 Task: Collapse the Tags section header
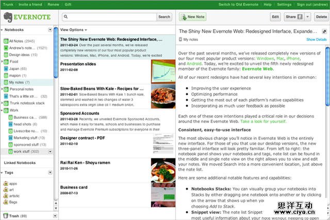(2, 173)
